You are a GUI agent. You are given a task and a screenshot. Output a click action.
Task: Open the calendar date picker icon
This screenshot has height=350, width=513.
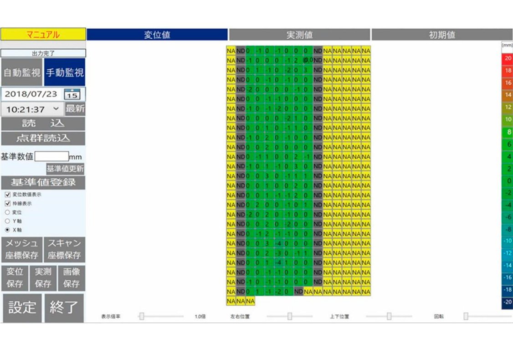(72, 94)
